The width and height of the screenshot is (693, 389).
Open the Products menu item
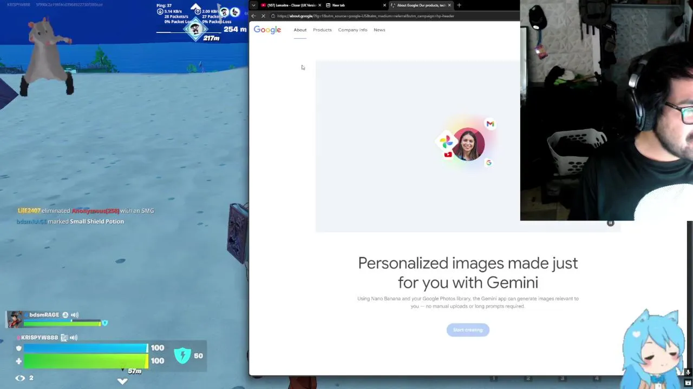tap(322, 30)
